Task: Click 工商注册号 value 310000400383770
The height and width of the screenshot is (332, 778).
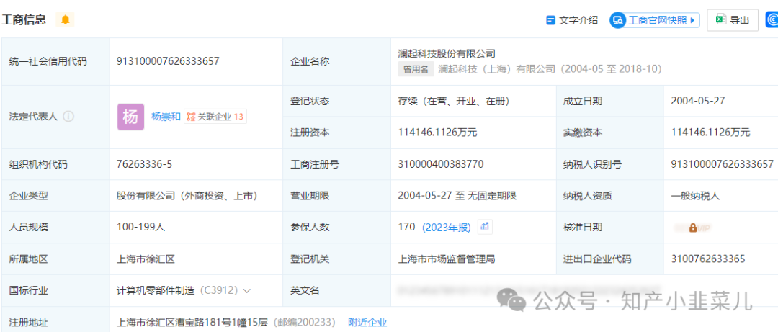Action: pyautogui.click(x=441, y=164)
